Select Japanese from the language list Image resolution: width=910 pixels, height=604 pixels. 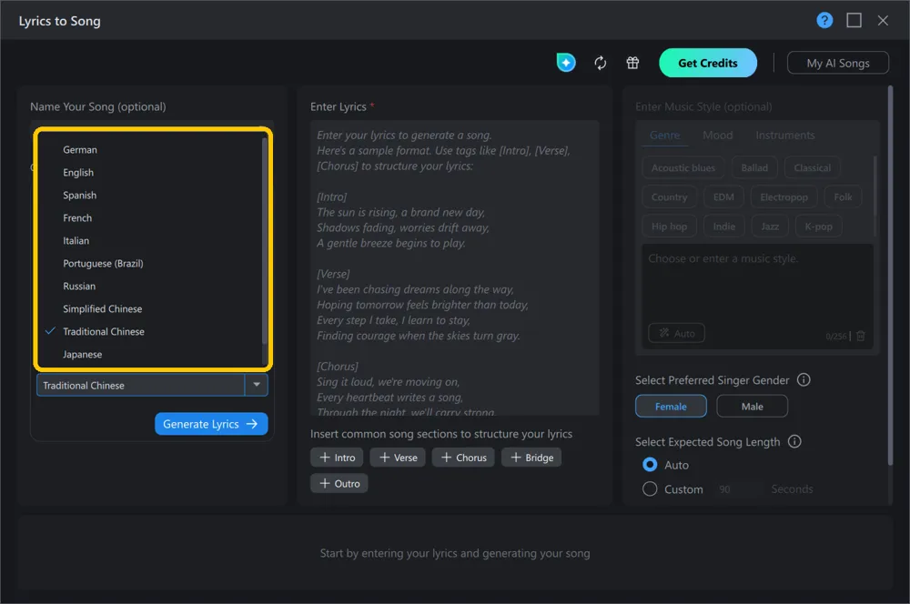point(150,354)
